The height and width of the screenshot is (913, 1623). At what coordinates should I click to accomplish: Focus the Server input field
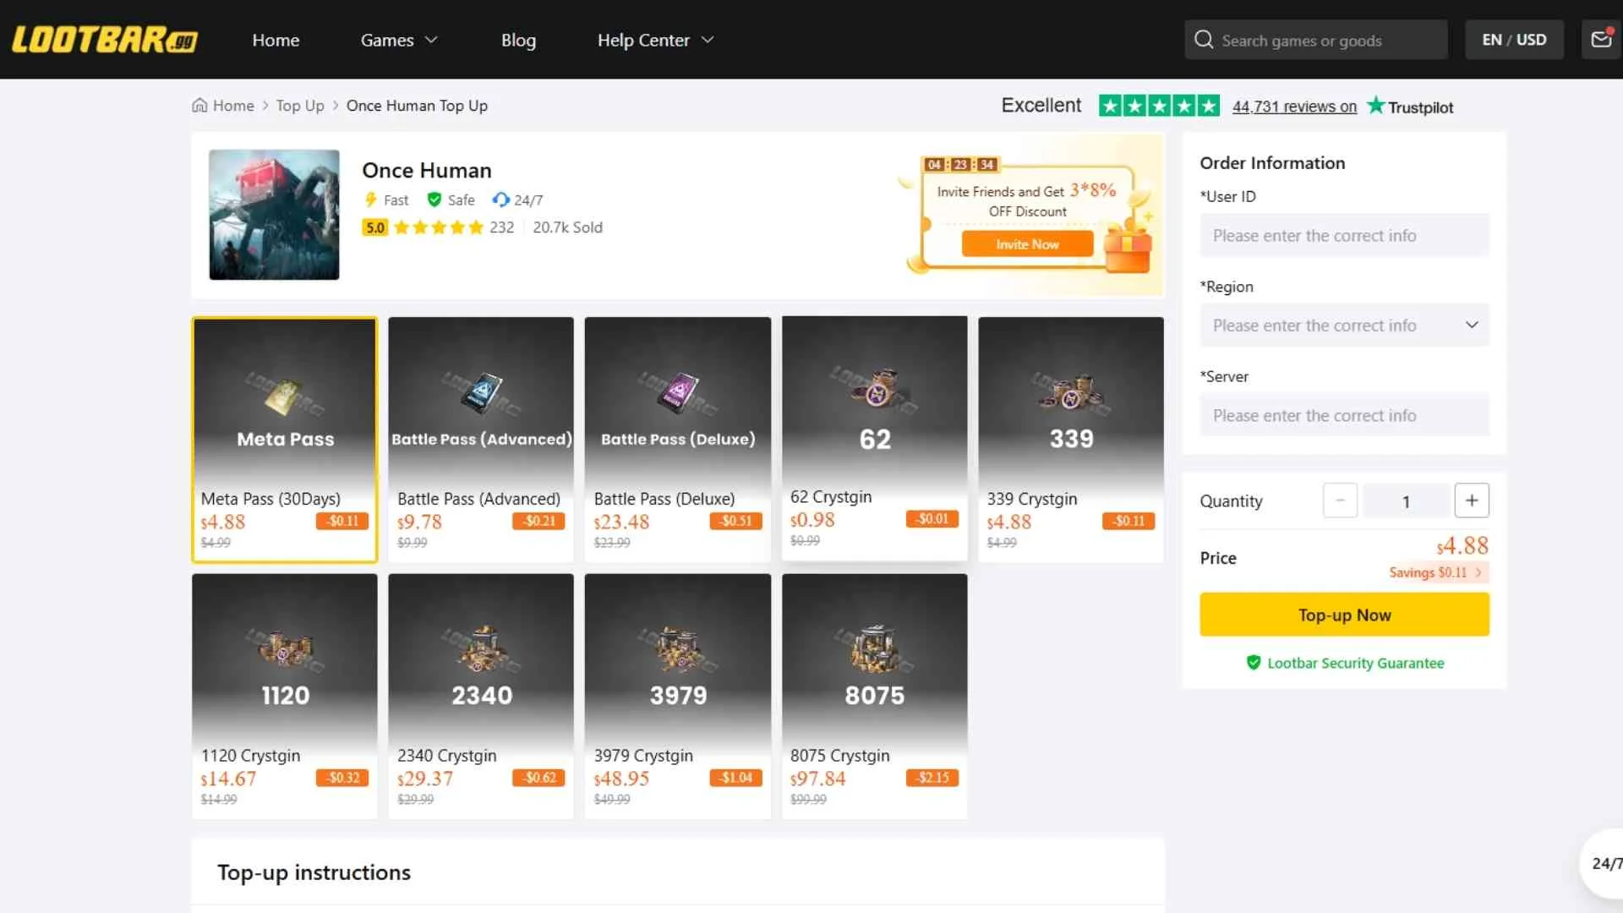point(1344,415)
